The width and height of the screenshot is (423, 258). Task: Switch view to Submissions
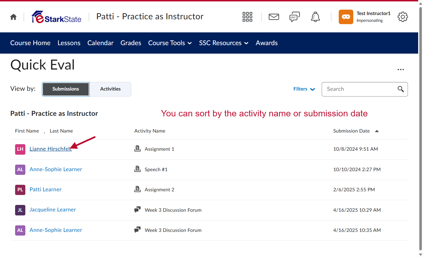pos(66,89)
